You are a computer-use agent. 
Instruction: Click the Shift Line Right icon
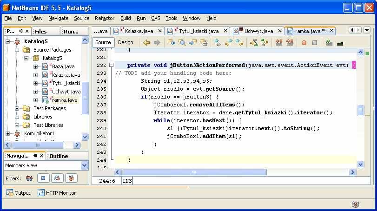point(290,43)
